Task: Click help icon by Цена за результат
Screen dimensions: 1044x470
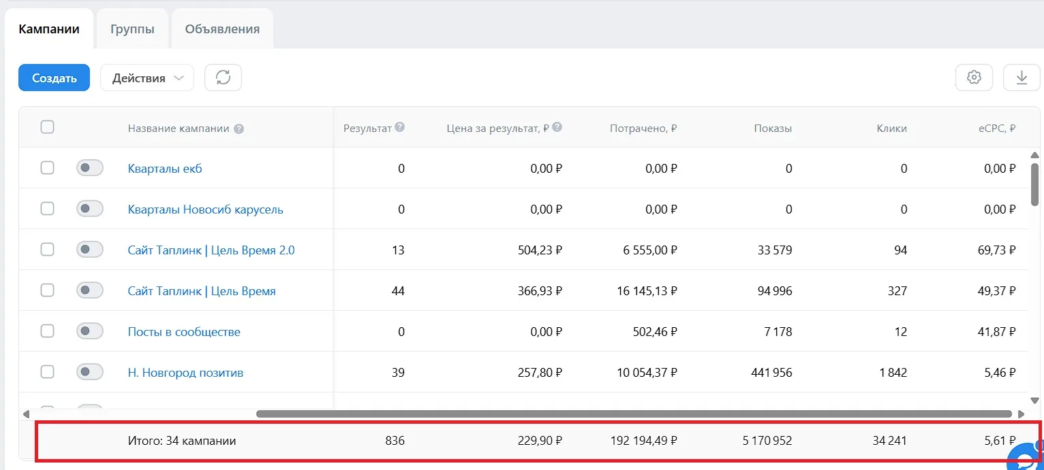Action: 557,127
